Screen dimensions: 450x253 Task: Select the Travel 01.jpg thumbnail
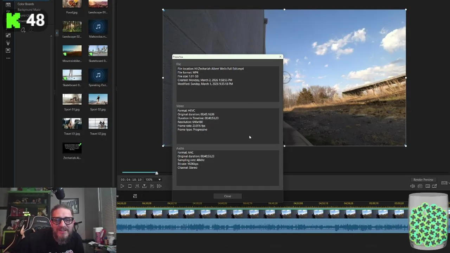pyautogui.click(x=72, y=124)
